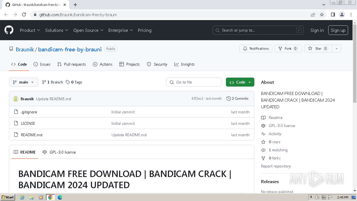Expand Enterprise navigation menu

(120, 30)
